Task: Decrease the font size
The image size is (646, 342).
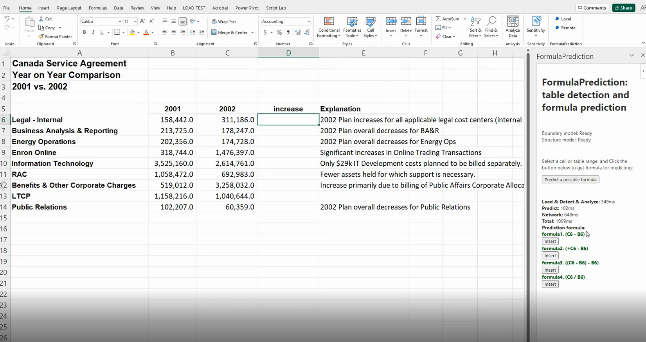Action: [151, 21]
